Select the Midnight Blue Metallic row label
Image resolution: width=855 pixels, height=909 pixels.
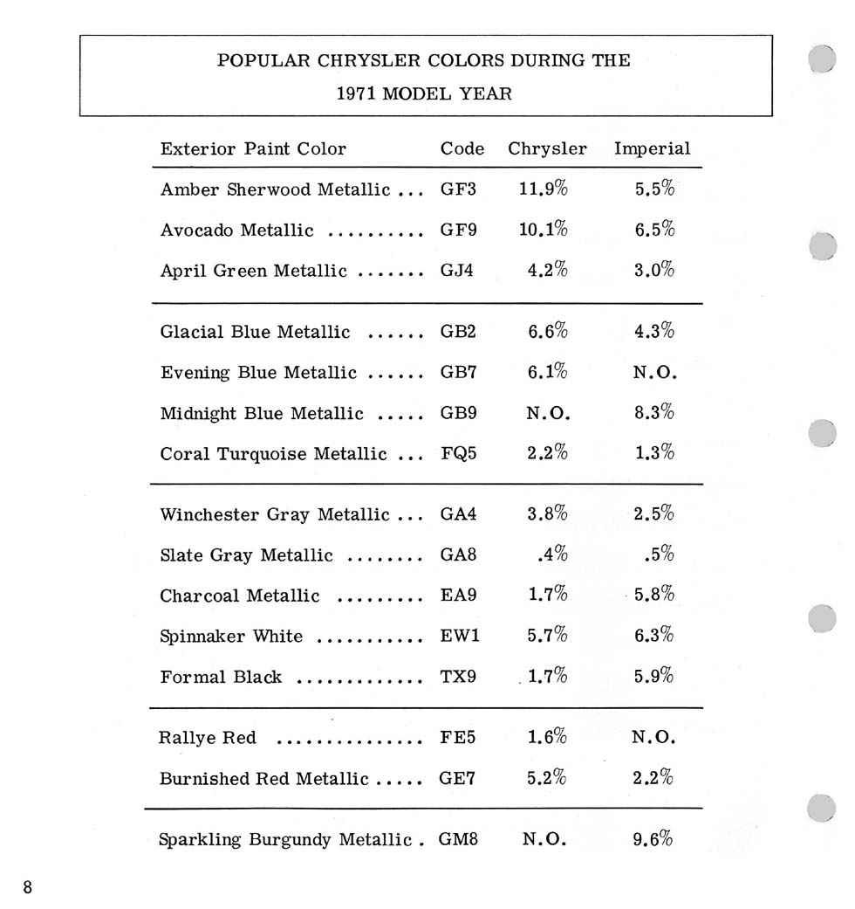click(x=262, y=413)
